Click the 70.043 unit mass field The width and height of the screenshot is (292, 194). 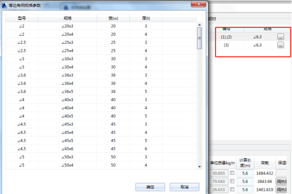(x=219, y=181)
